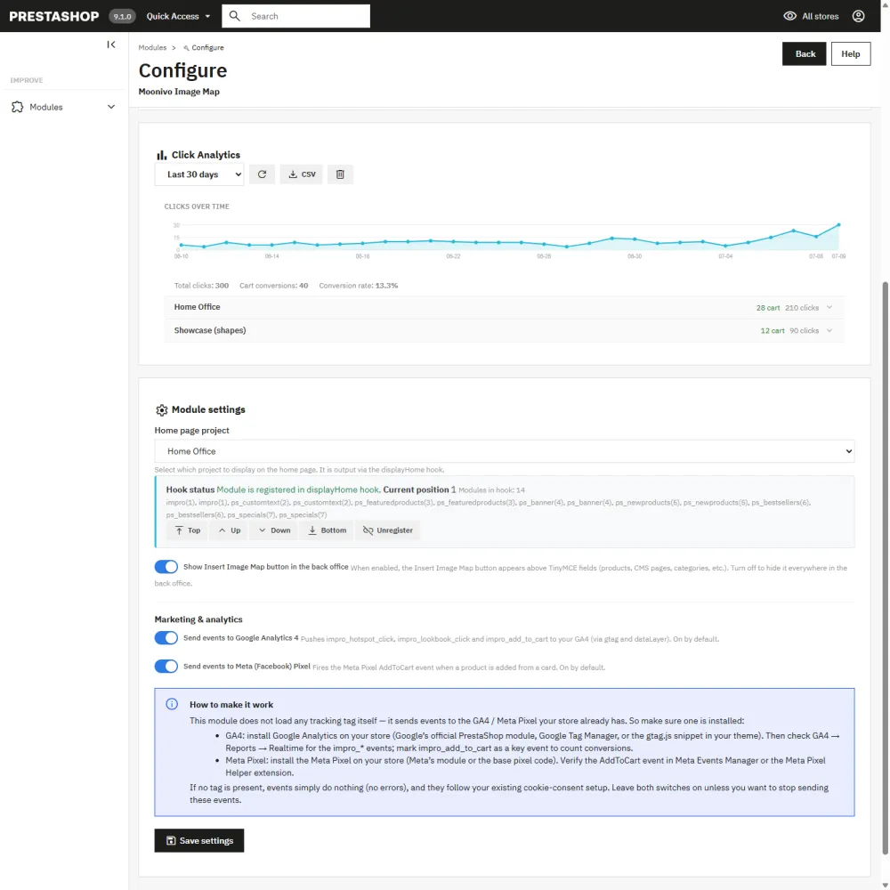Move module to Bottom of hook
This screenshot has width=890, height=890.
click(327, 530)
